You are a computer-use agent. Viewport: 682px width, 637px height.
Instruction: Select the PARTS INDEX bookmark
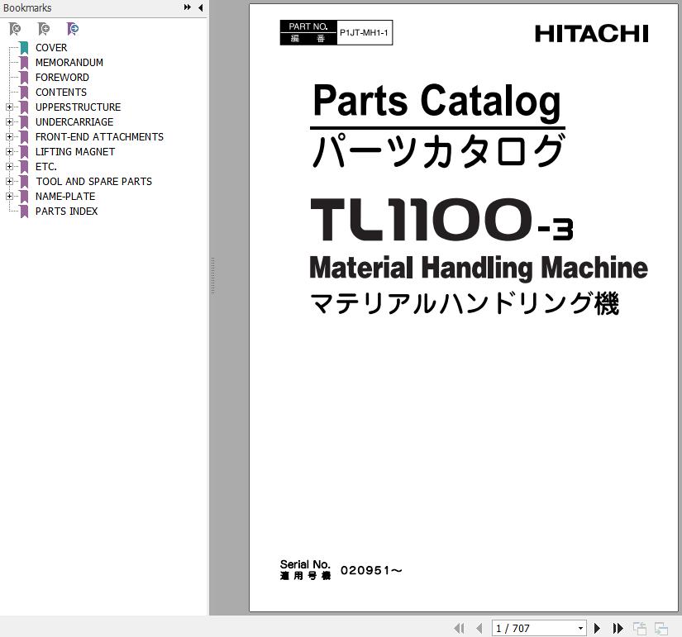(x=66, y=212)
